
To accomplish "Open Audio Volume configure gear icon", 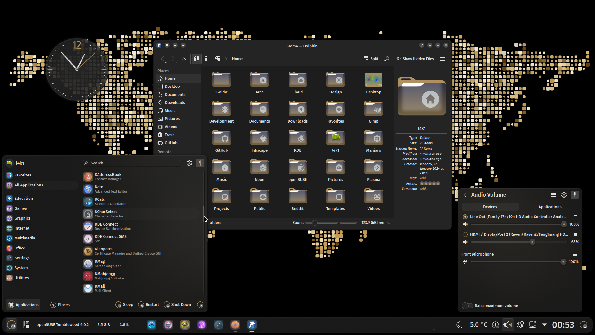I will tap(564, 195).
